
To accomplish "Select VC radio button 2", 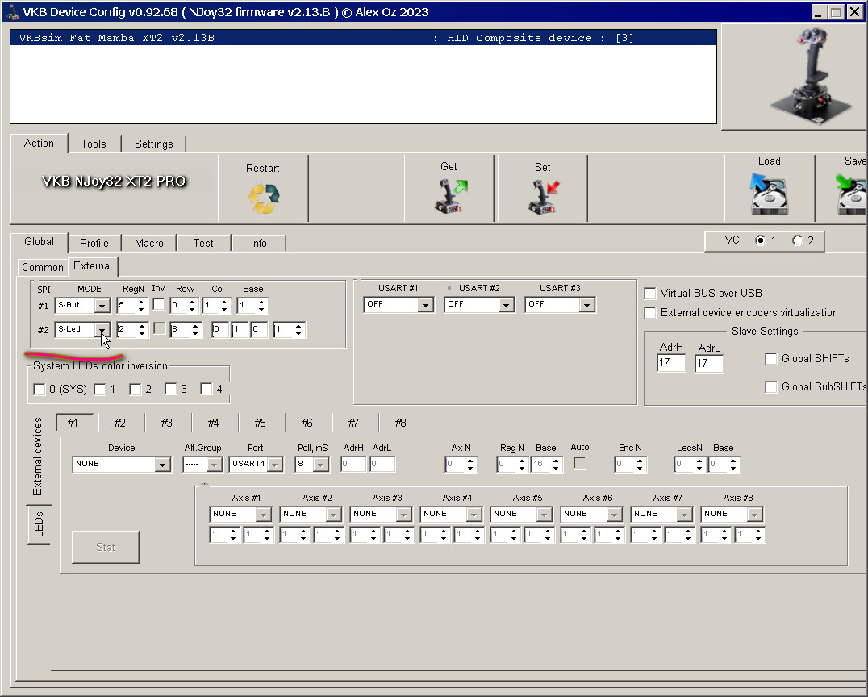I will pyautogui.click(x=798, y=241).
